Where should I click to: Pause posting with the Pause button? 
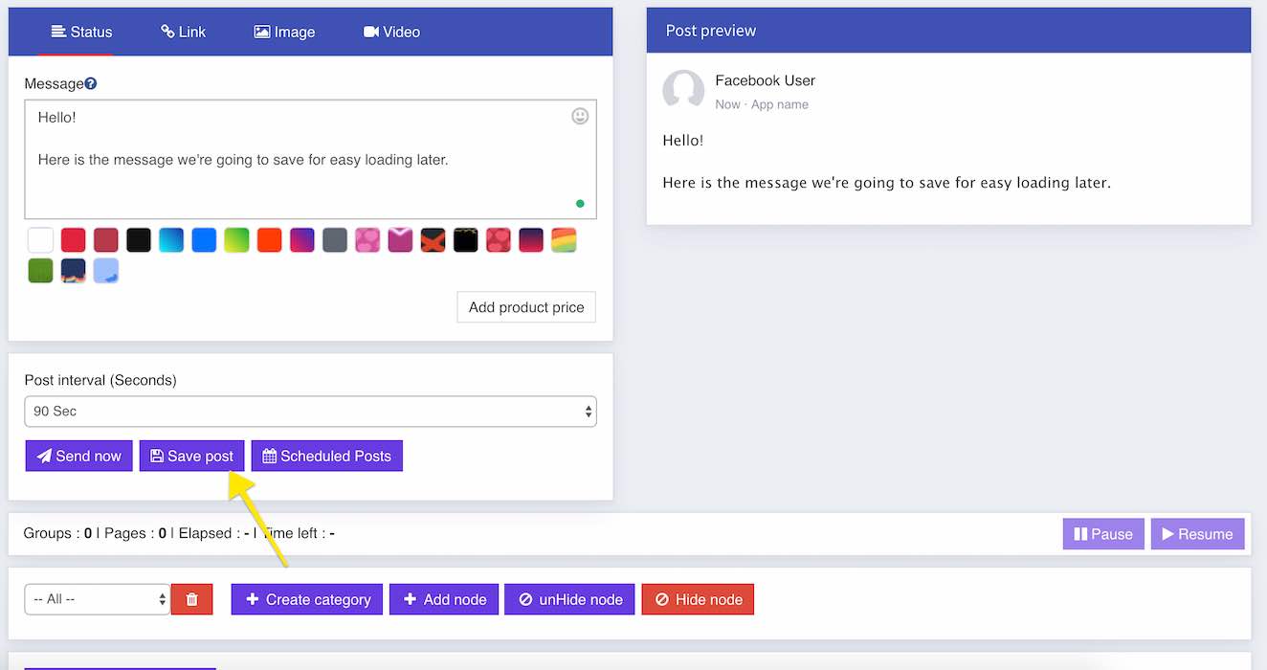(1103, 534)
